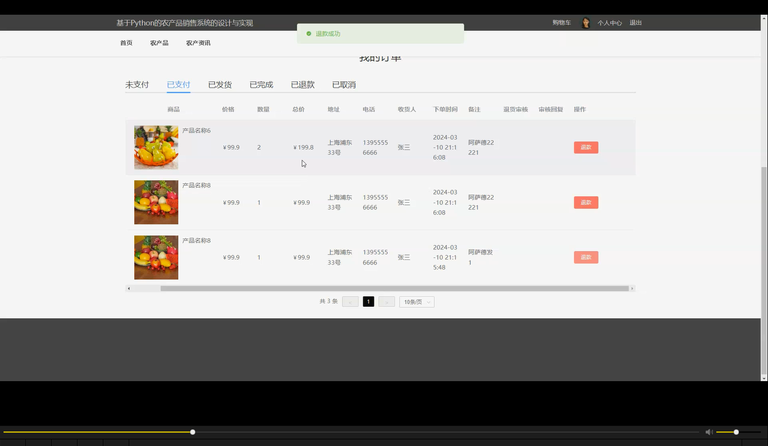Switch to the 已取消 tab

click(343, 84)
